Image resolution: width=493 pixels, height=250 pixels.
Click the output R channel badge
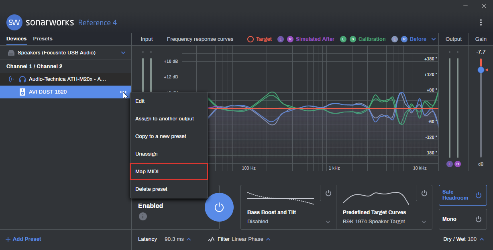(458, 164)
